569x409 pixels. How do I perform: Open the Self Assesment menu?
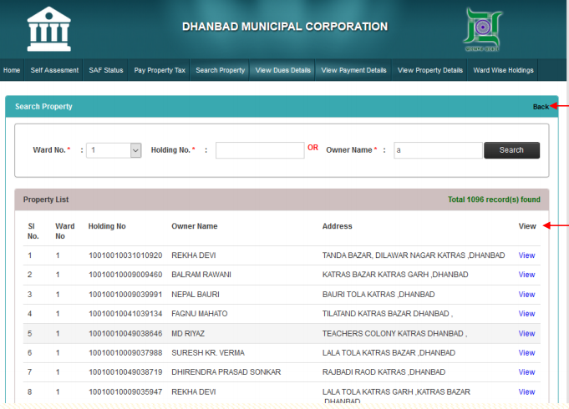tap(54, 70)
